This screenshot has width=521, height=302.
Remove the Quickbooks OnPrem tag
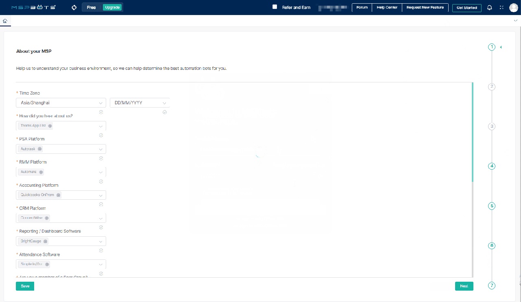point(59,195)
